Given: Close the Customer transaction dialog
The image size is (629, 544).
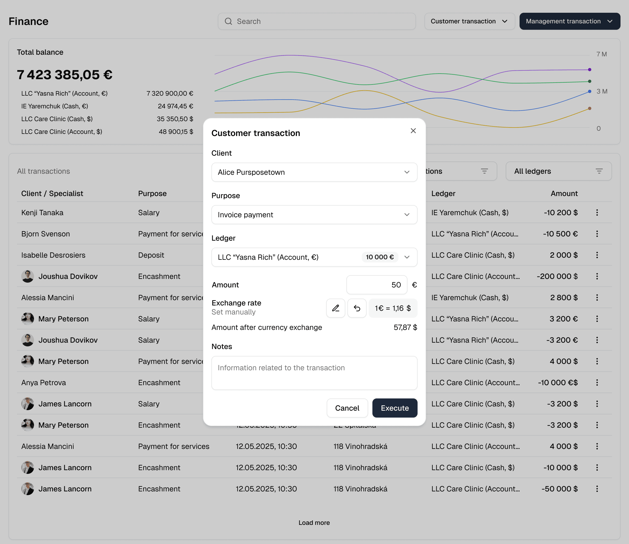Looking at the screenshot, I should (x=413, y=130).
